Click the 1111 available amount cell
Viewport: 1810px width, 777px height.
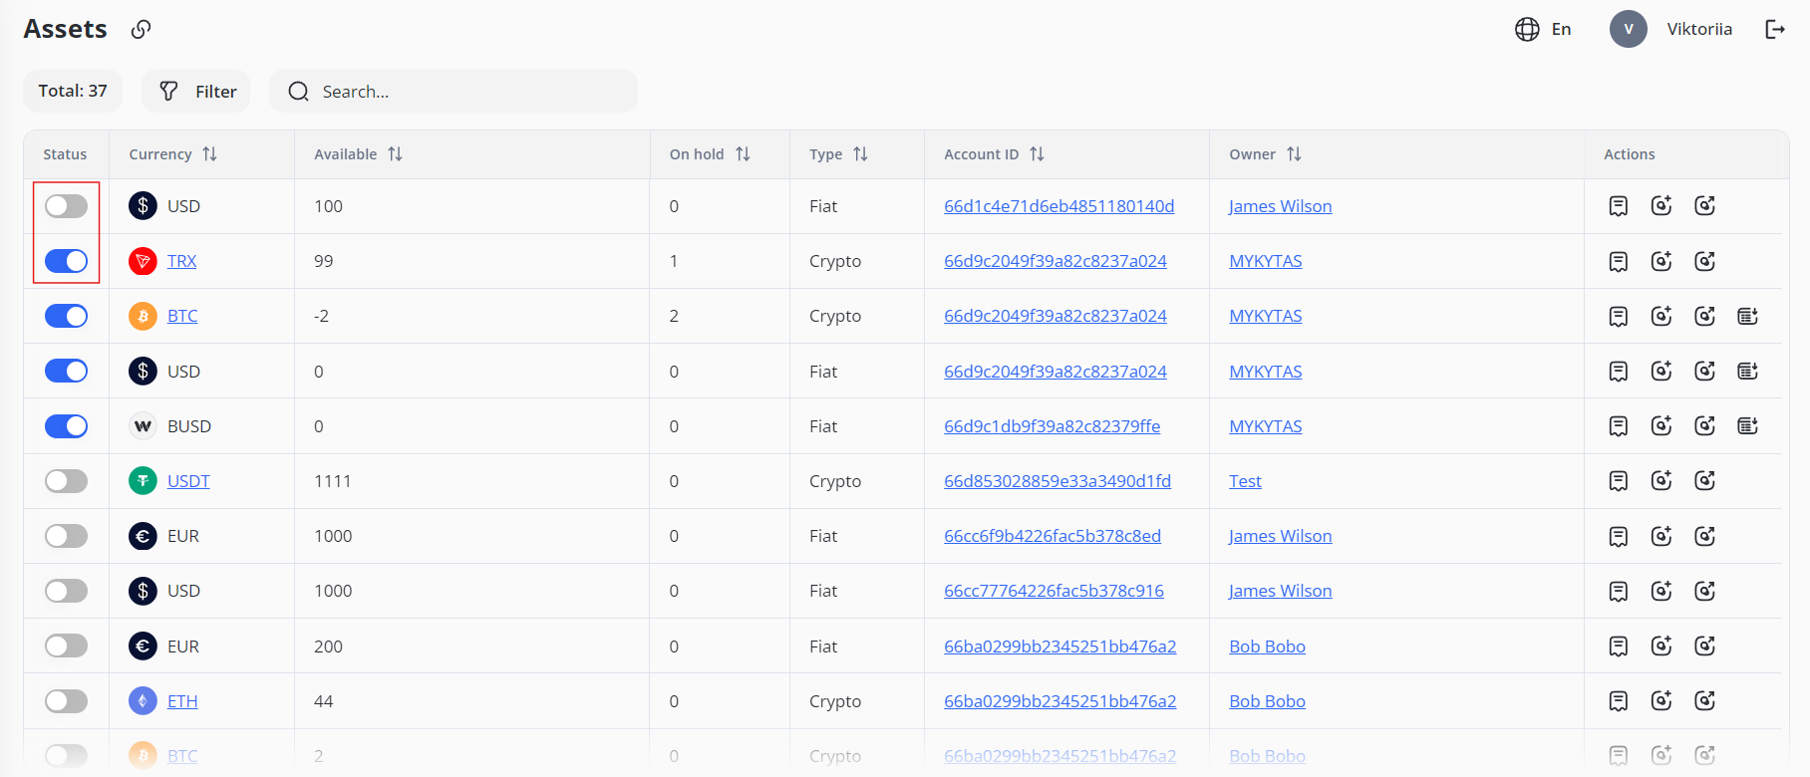click(x=471, y=481)
